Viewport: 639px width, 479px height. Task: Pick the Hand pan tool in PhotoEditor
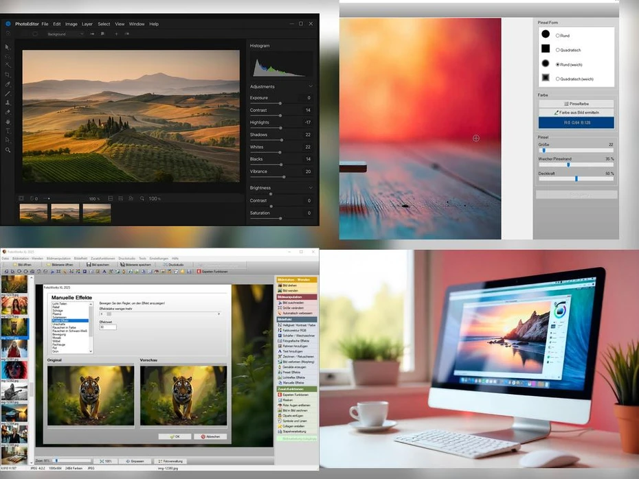[8, 121]
